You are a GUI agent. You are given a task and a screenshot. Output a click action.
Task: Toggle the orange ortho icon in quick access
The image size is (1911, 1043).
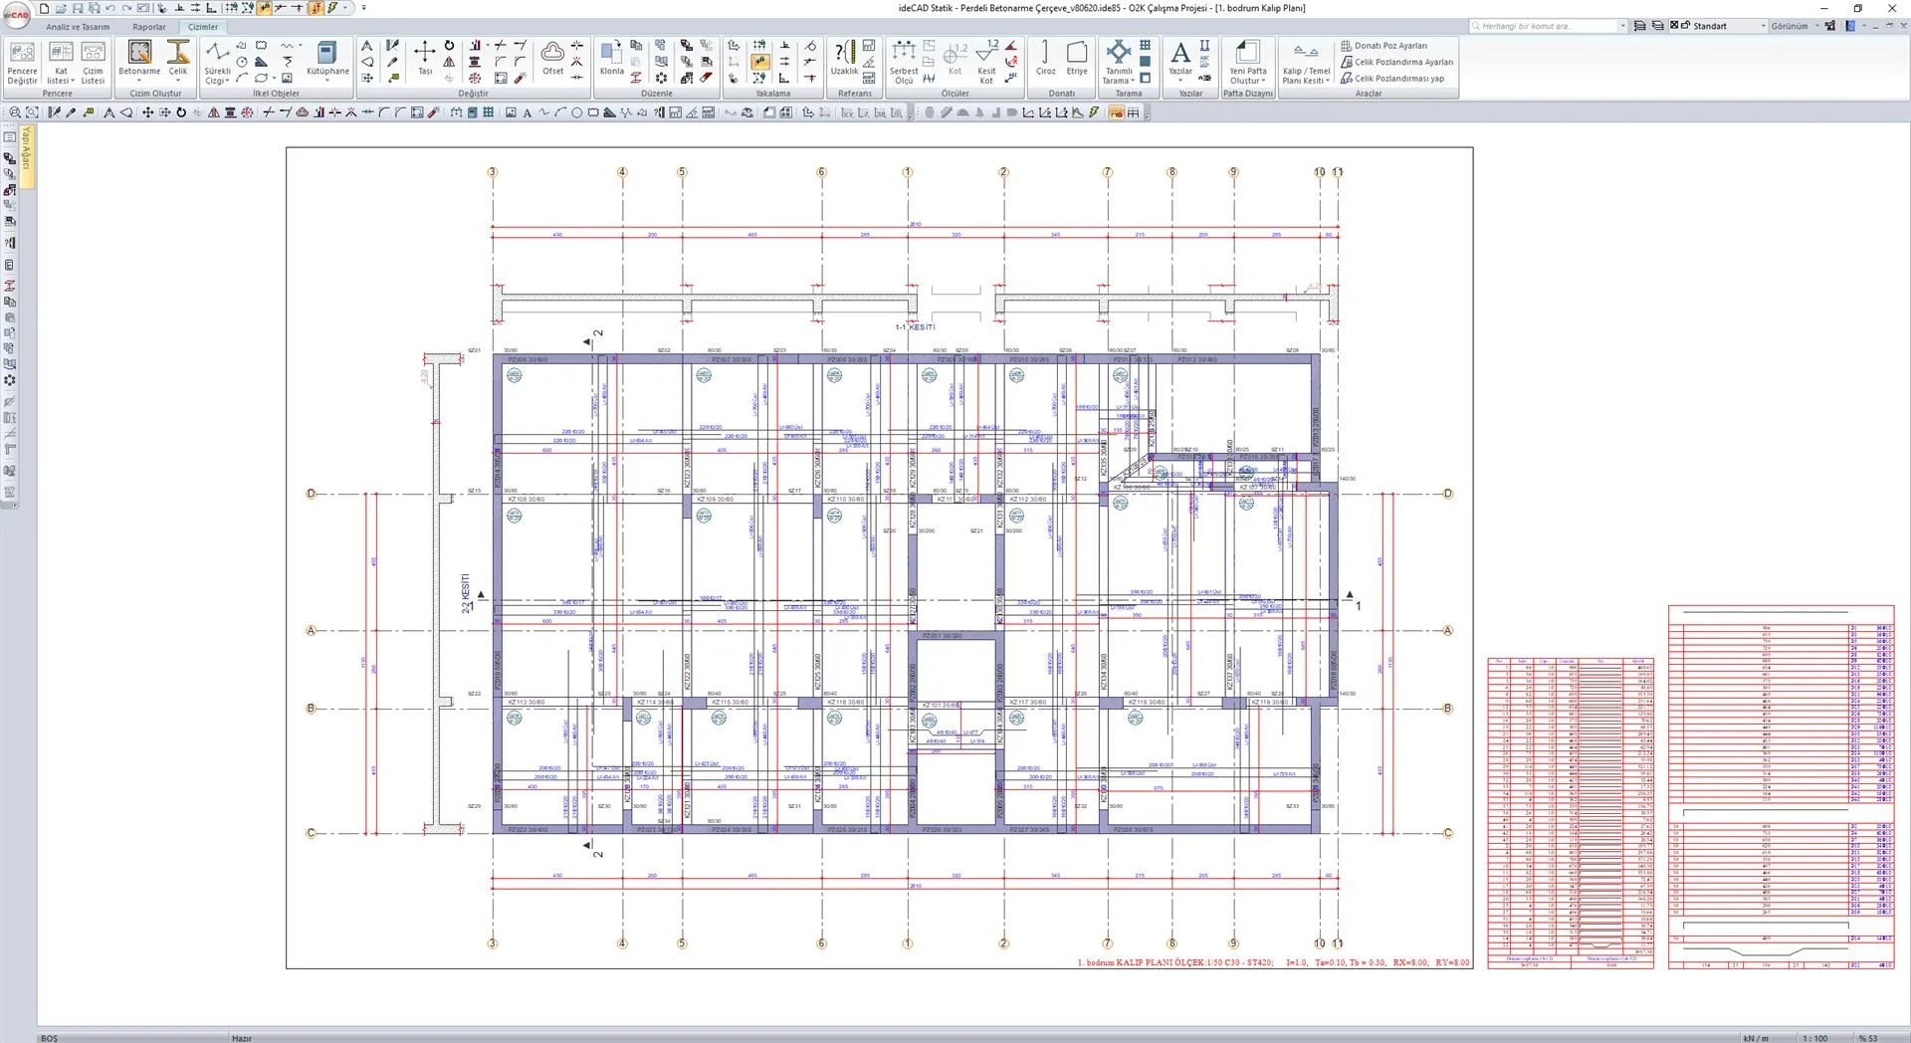point(316,8)
